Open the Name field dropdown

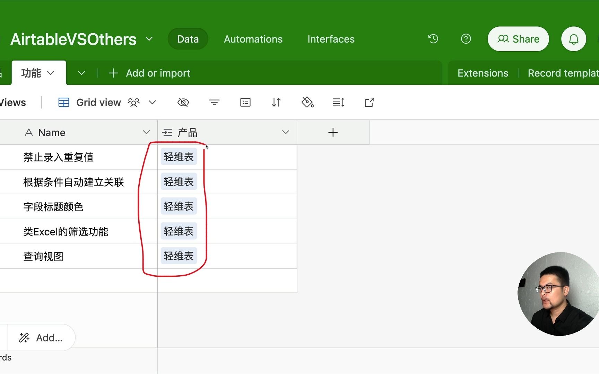point(146,132)
